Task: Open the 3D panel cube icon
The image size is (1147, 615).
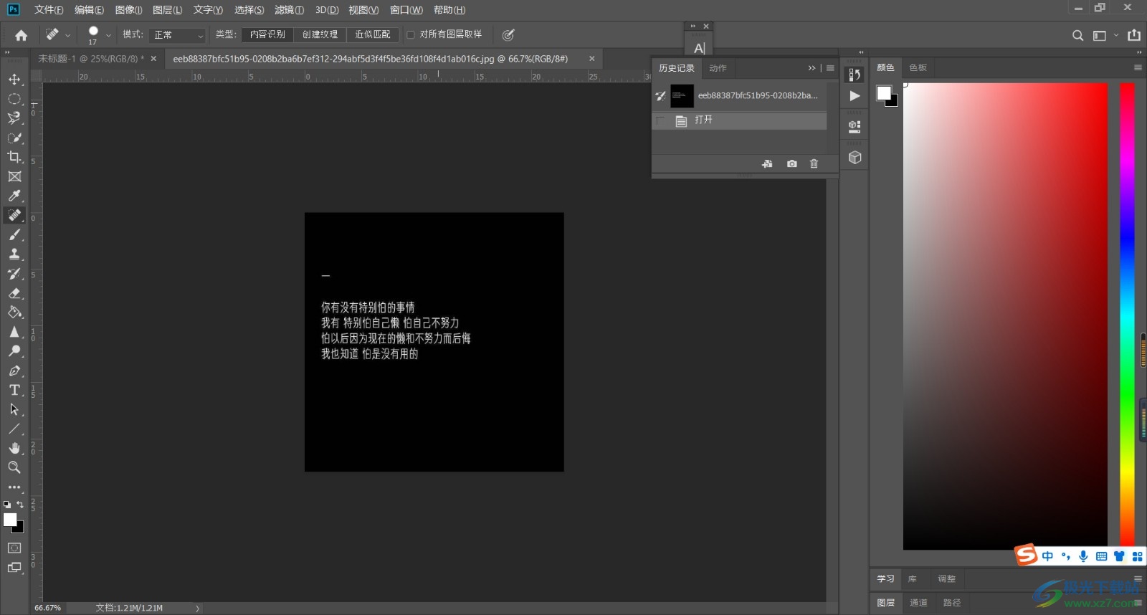Action: pos(855,158)
